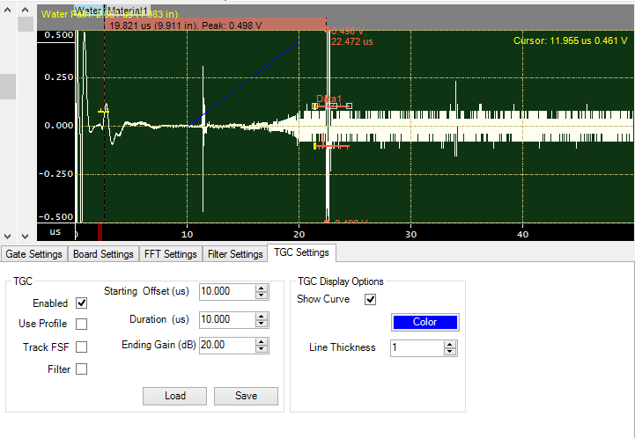Image resolution: width=635 pixels, height=438 pixels.
Task: Select the Data1 gate label on waveform
Action: [x=329, y=99]
